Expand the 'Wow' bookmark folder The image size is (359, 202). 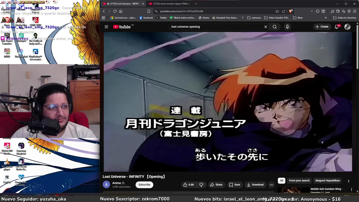(298, 18)
